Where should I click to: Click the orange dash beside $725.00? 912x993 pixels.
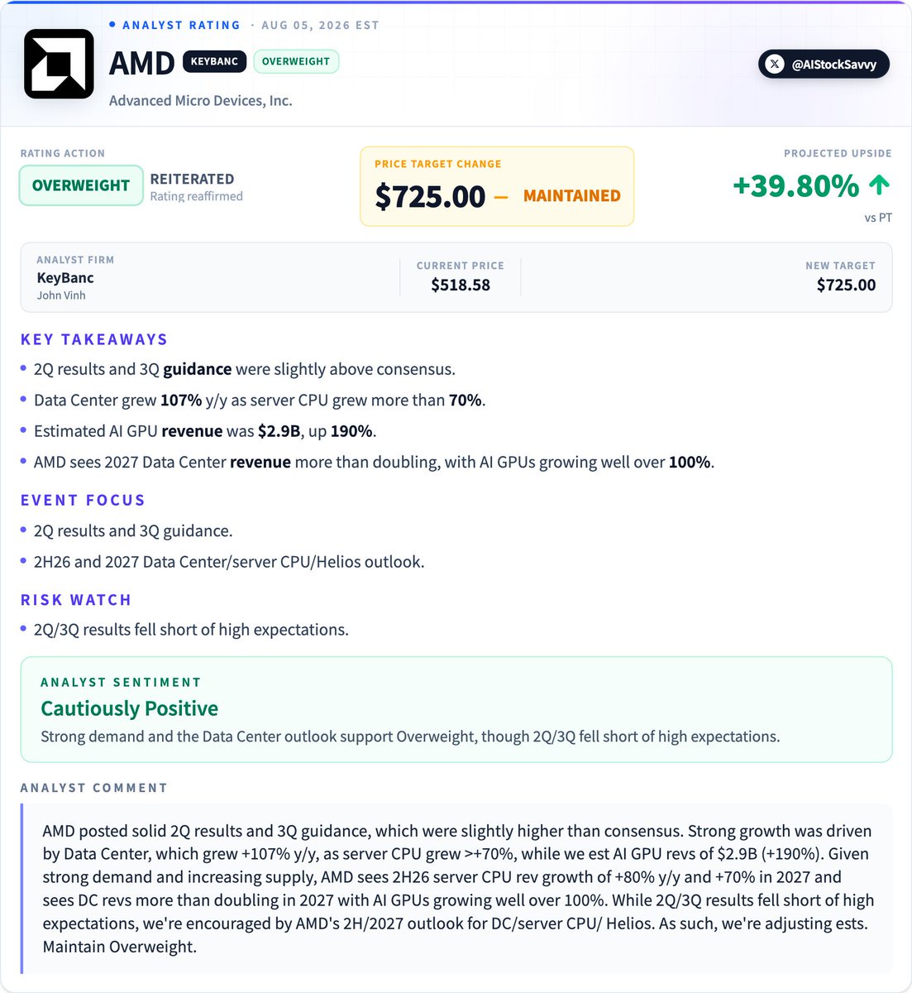[501, 196]
